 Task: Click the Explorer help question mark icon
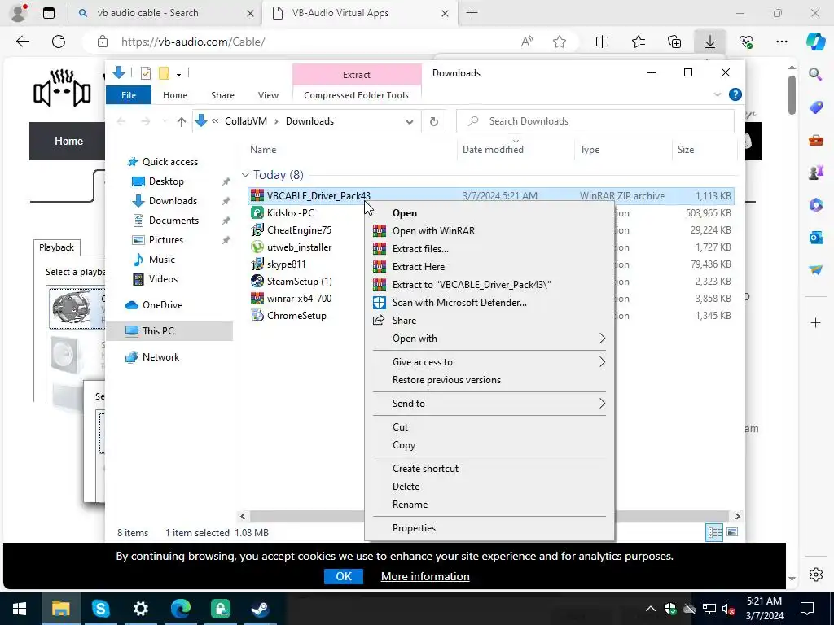pos(735,94)
